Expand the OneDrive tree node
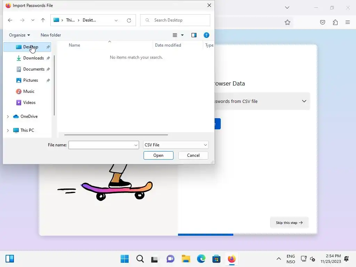The width and height of the screenshot is (356, 267). click(8, 117)
